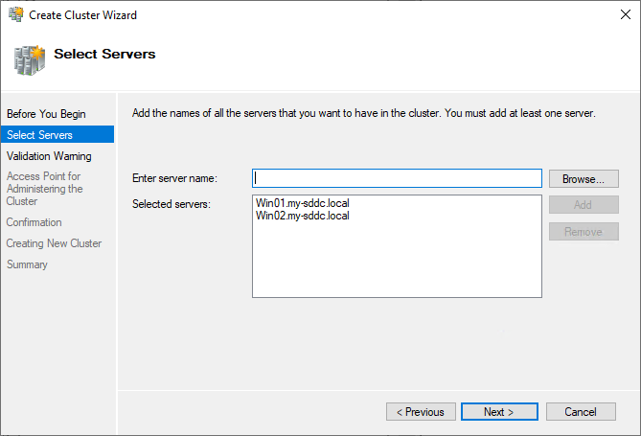Proceed by clicking Next
Screen dimensions: 641x436
click(x=498, y=412)
